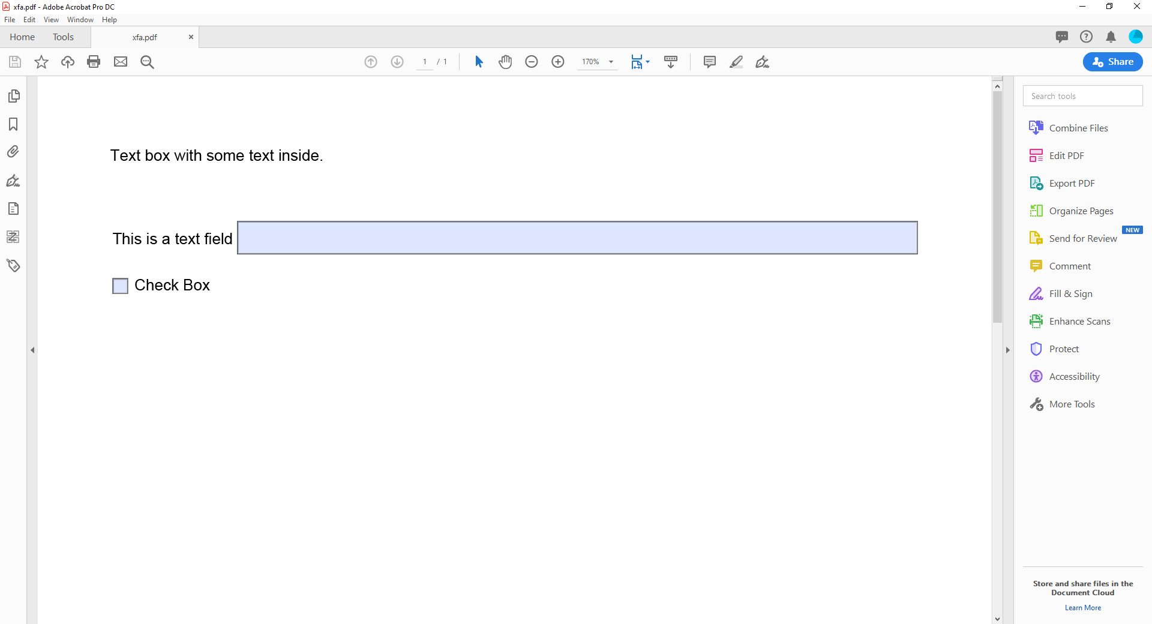The width and height of the screenshot is (1152, 624).
Task: Click the blue Share button
Action: [x=1112, y=62]
